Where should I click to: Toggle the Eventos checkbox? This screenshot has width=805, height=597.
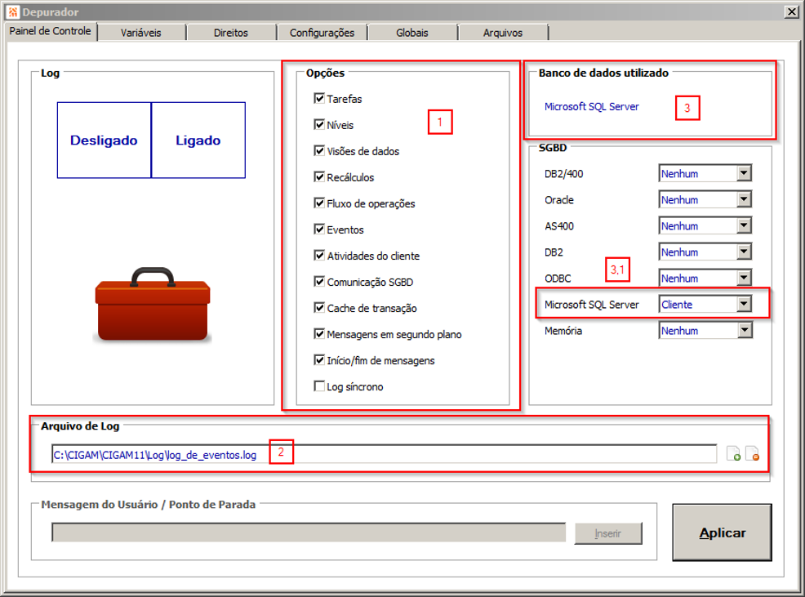pyautogui.click(x=319, y=229)
